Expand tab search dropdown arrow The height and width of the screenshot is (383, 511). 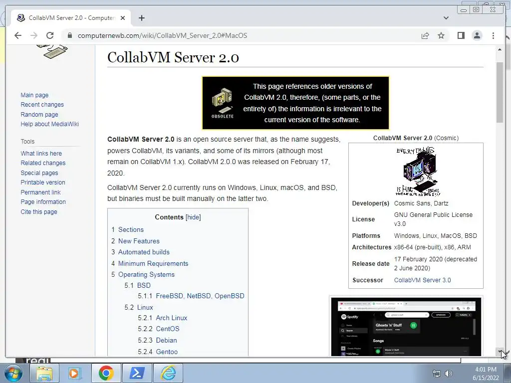pyautogui.click(x=446, y=18)
